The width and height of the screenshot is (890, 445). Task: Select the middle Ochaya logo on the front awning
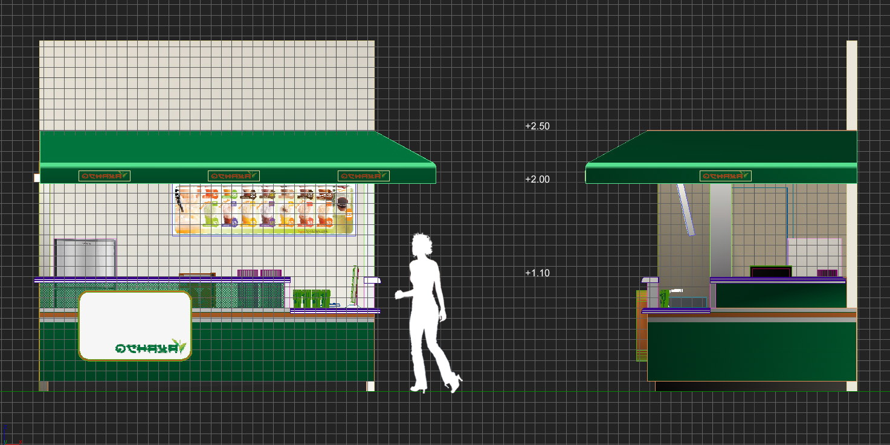coord(233,176)
